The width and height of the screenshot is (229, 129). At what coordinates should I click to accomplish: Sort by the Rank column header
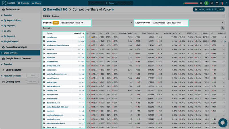[x=93, y=33]
